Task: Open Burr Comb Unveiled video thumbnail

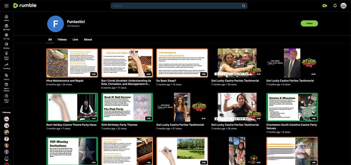Action: tap(127, 63)
